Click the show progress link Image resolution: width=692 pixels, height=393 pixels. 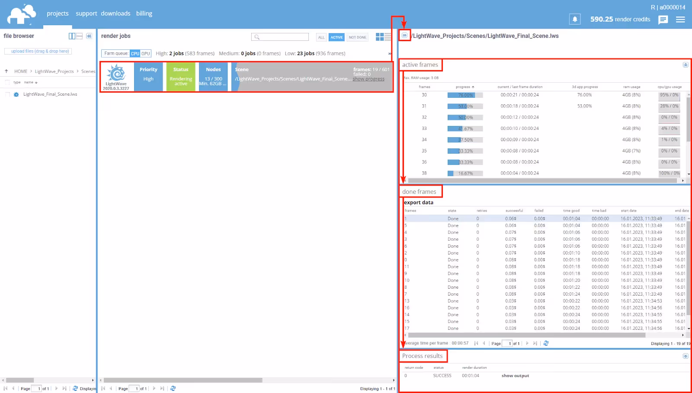click(x=368, y=79)
